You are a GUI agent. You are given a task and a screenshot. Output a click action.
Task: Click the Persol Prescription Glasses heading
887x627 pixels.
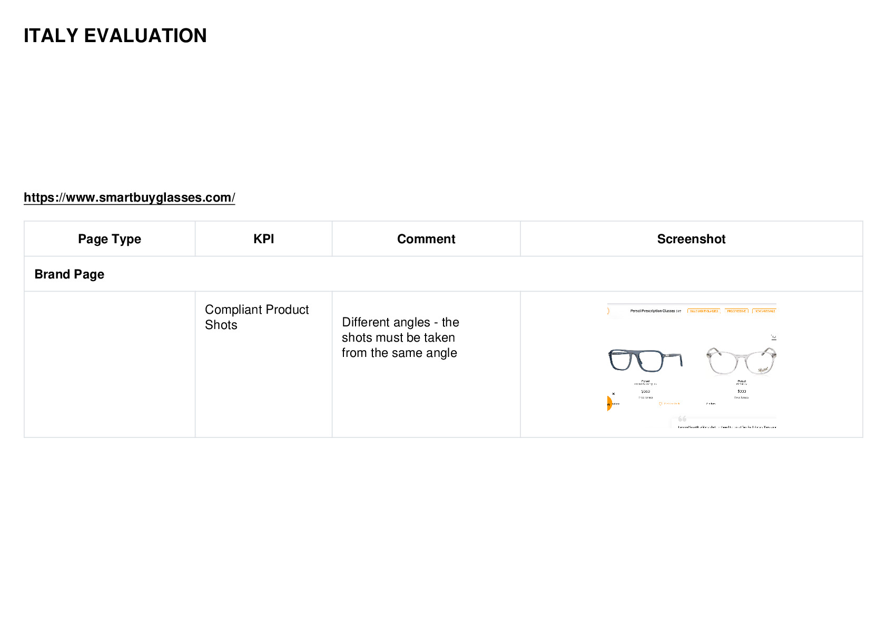click(x=655, y=311)
